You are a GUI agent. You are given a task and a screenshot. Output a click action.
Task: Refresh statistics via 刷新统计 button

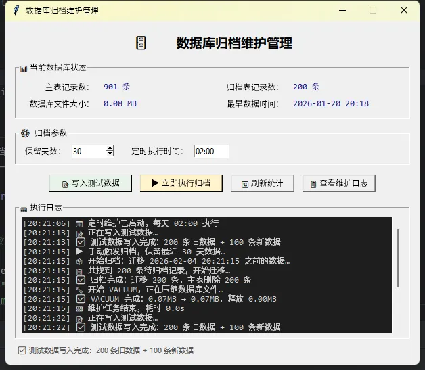click(x=263, y=183)
